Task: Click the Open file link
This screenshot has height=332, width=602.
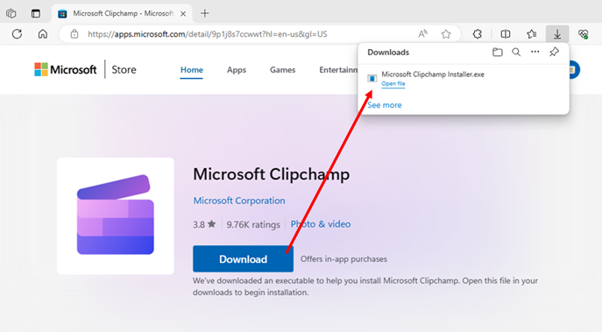Action: click(x=393, y=84)
